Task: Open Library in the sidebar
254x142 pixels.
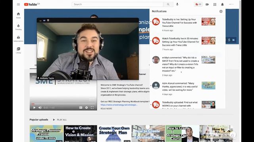Action: pos(18,50)
